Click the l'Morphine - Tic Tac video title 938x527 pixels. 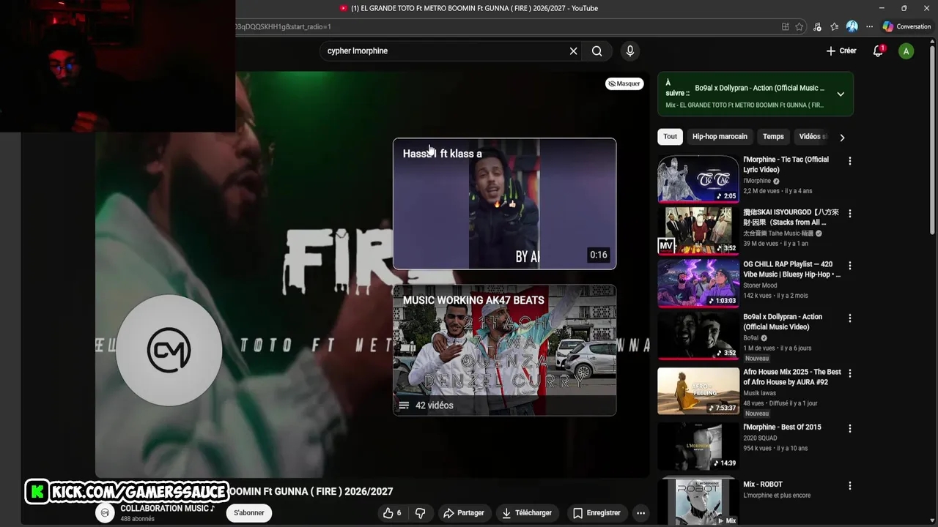coord(786,165)
